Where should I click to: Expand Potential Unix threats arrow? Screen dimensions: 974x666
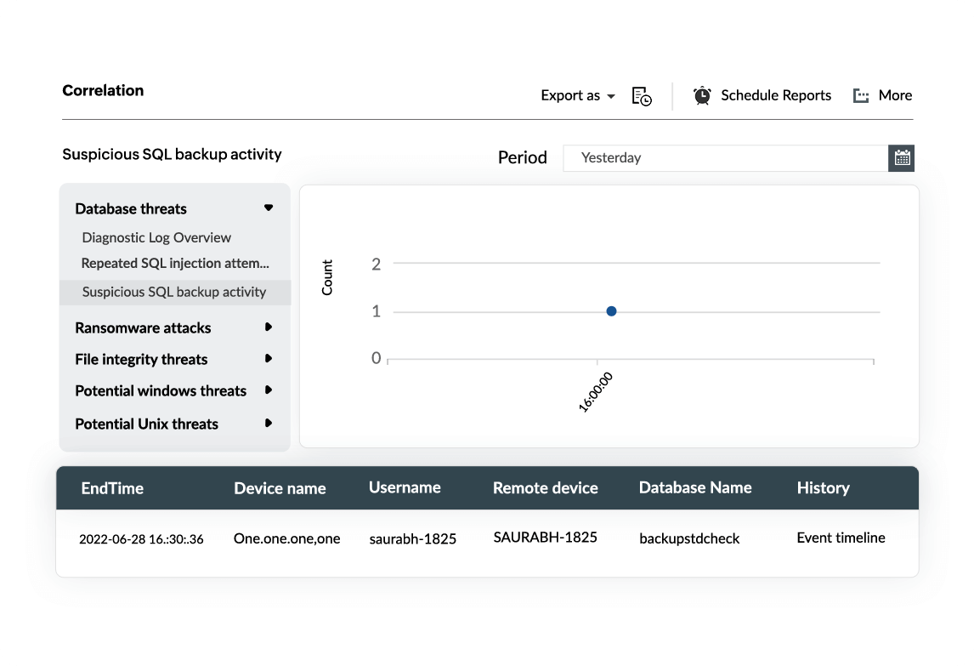point(269,424)
